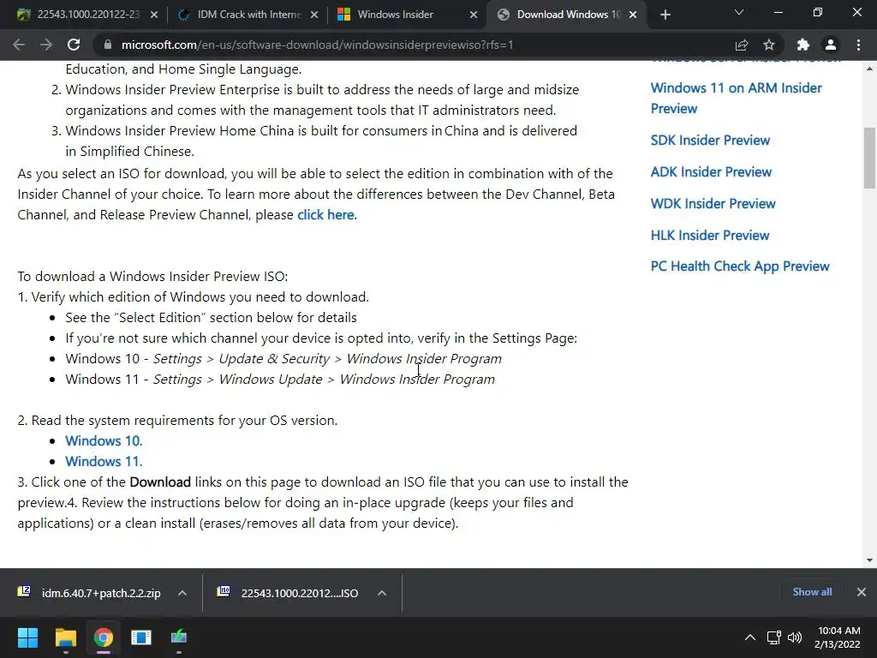Close the Download Windows 10 tab
The width and height of the screenshot is (877, 658).
pos(633,15)
